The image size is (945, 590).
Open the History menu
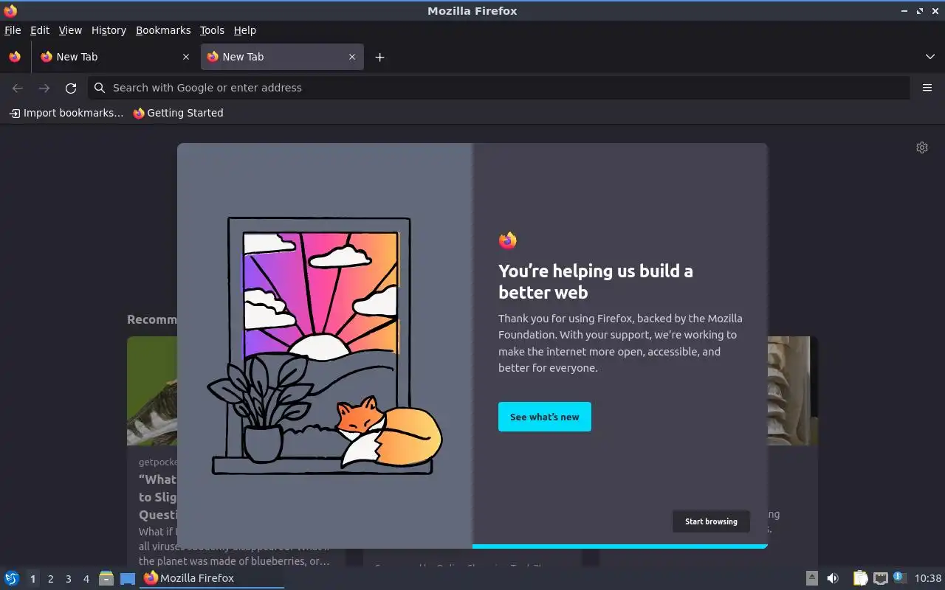[x=109, y=30]
